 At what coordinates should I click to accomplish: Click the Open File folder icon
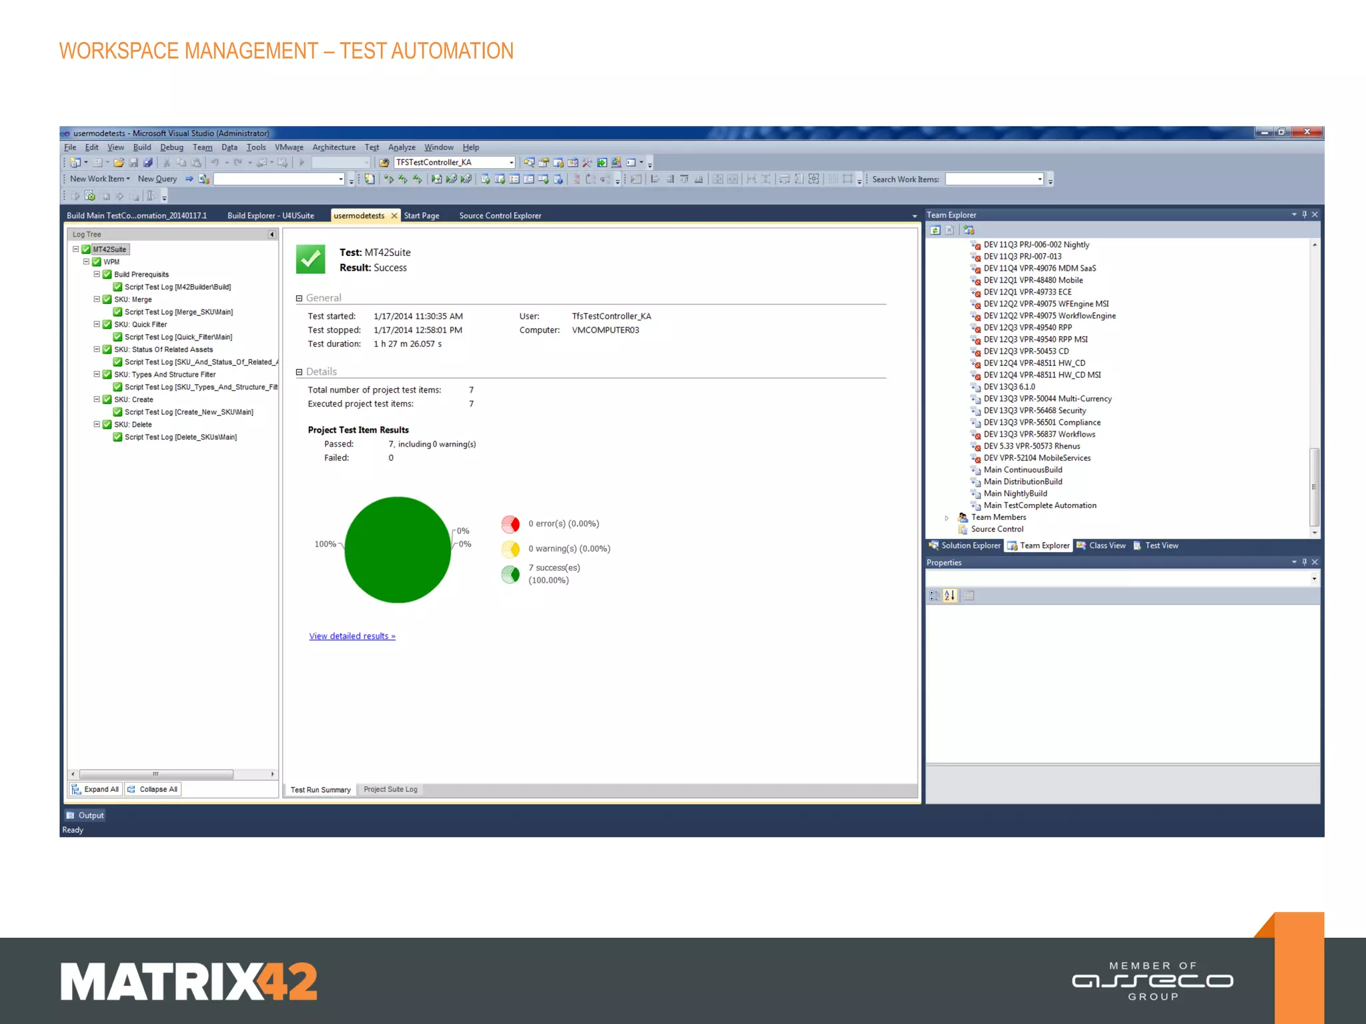119,163
